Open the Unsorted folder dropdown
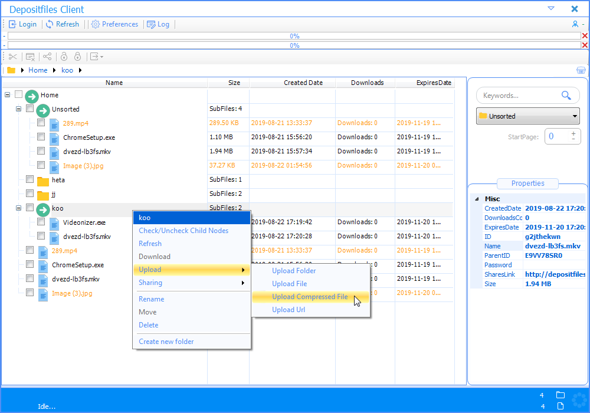This screenshot has height=413, width=590. (x=528, y=116)
